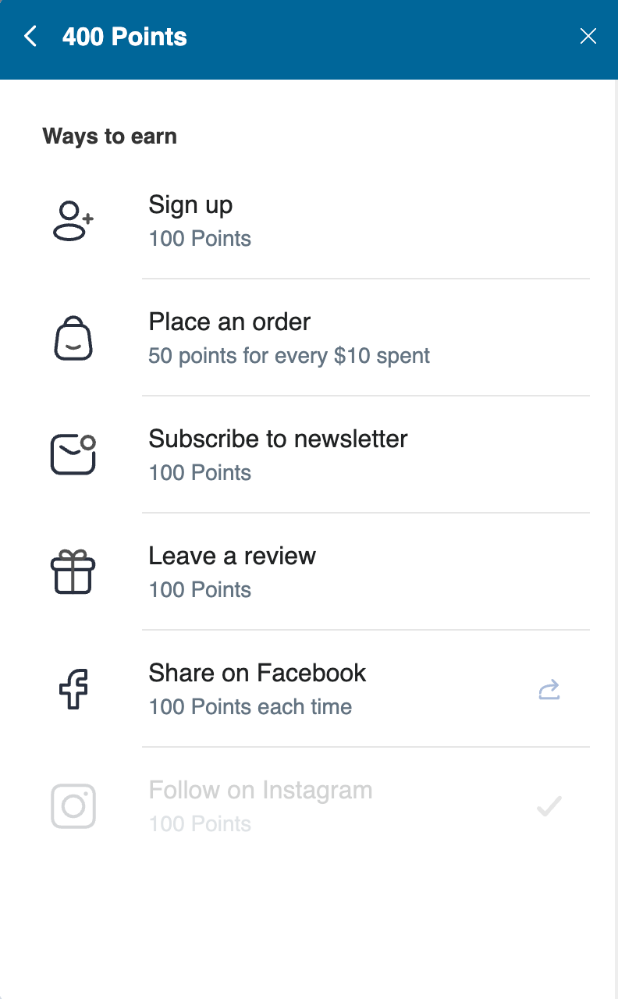Click the Facebook share arrow icon
The width and height of the screenshot is (618, 999).
[549, 690]
